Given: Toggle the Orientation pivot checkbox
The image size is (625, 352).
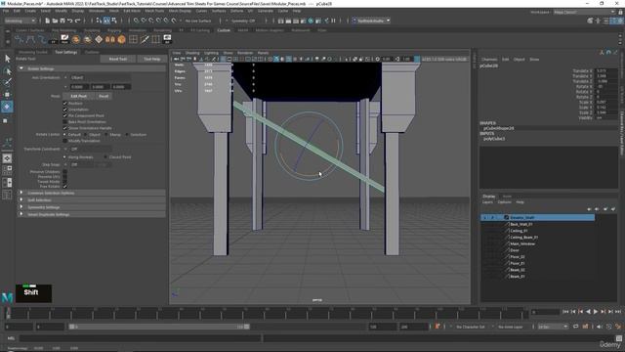Looking at the screenshot, I should tap(65, 110).
